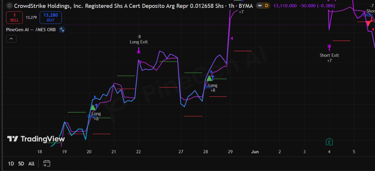The image size is (375, 171).
Task: Click the blue right-pointing triangle on the 28th
Action: tap(212, 72)
